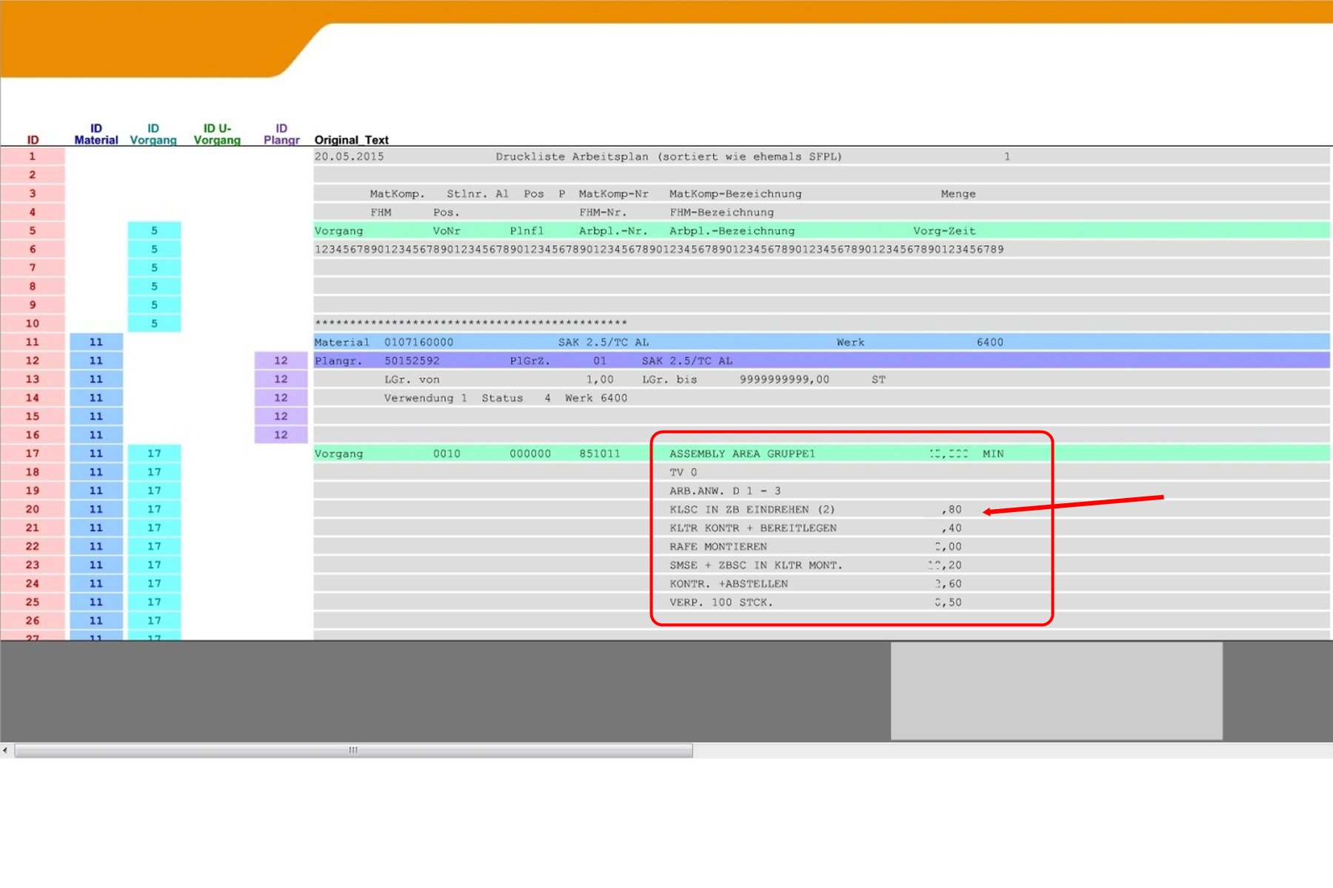Click ID column cell with value 10
The height and width of the screenshot is (888, 1333).
click(33, 323)
